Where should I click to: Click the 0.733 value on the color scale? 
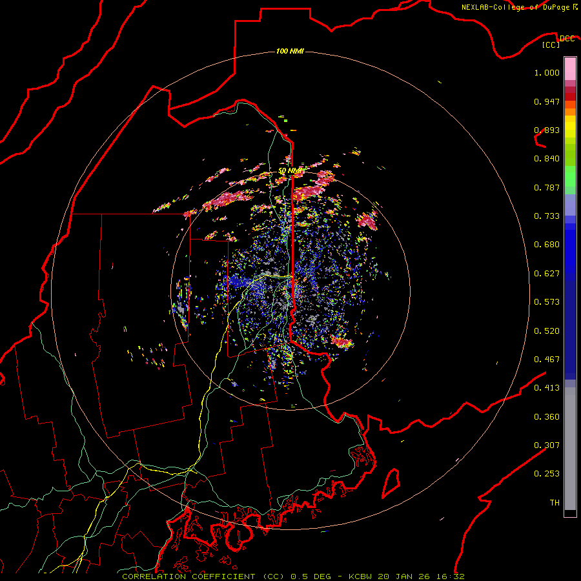click(x=547, y=216)
